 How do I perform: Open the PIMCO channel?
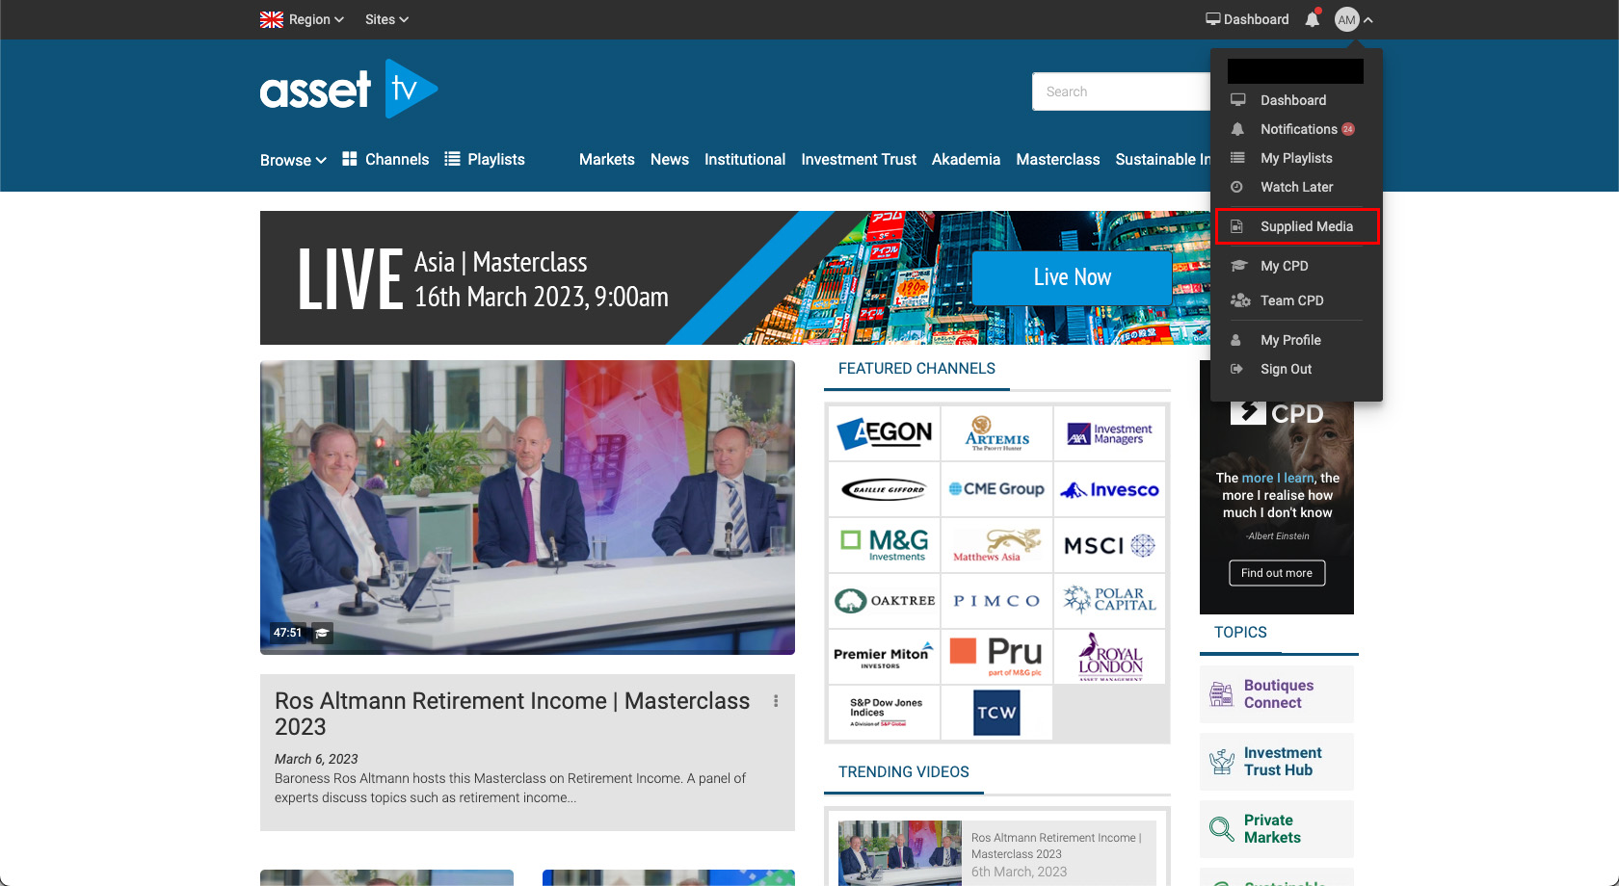996,601
